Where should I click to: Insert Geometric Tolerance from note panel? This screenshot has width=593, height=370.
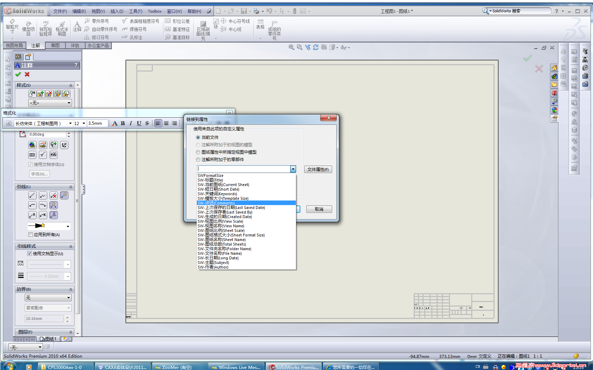32,155
